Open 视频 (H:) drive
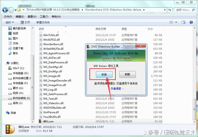The image size is (198, 137). pyautogui.click(x=16, y=93)
